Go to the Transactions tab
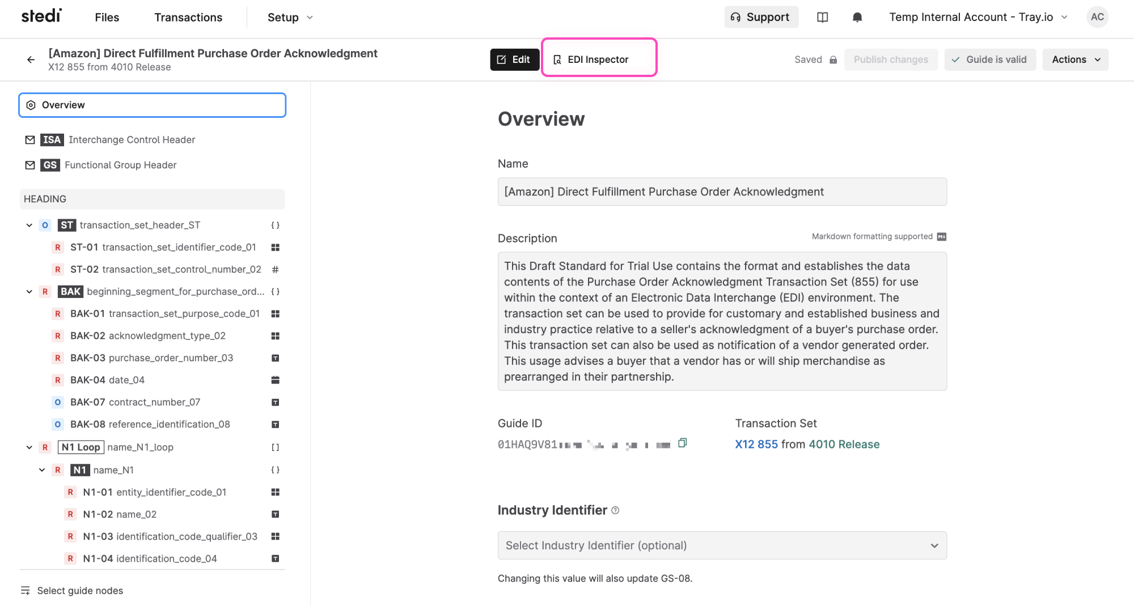The width and height of the screenshot is (1134, 606). (188, 18)
